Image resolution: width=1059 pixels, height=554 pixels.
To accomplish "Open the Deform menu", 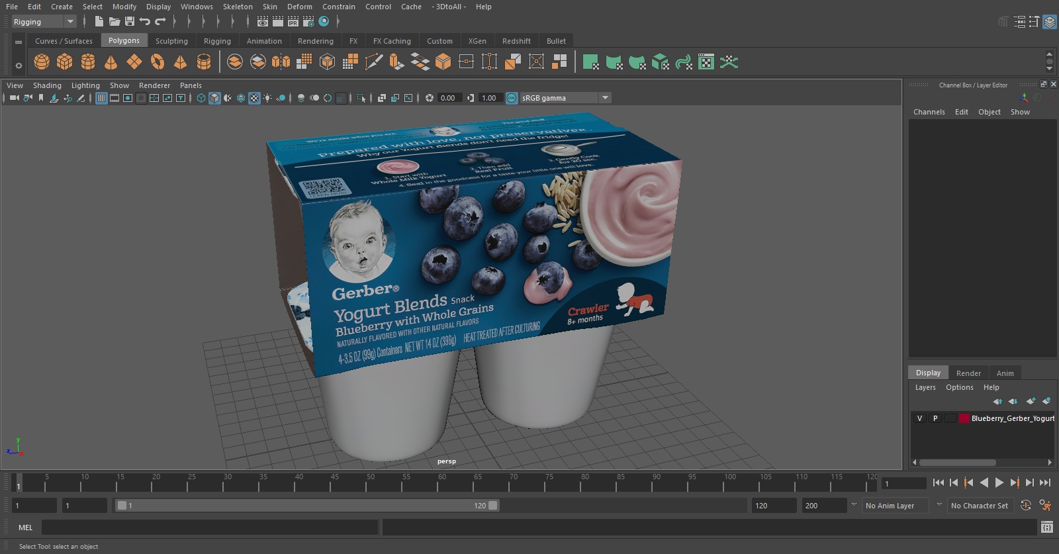I will click(300, 7).
